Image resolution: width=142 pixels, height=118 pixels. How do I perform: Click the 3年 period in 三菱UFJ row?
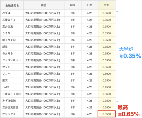[x=73, y=20]
